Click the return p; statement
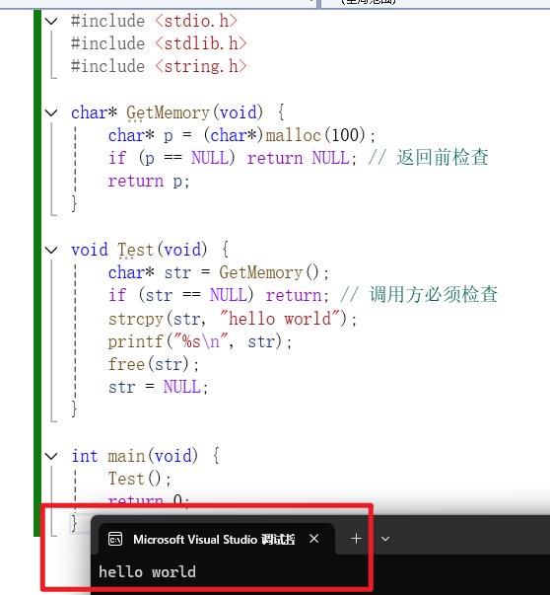Screen dimensions: 550x595 click(x=149, y=182)
